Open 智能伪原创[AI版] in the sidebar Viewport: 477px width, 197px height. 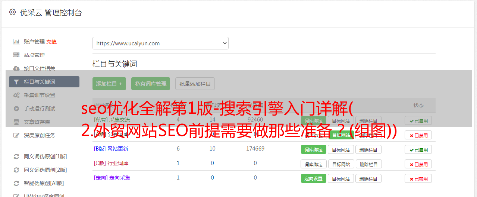coord(44,183)
